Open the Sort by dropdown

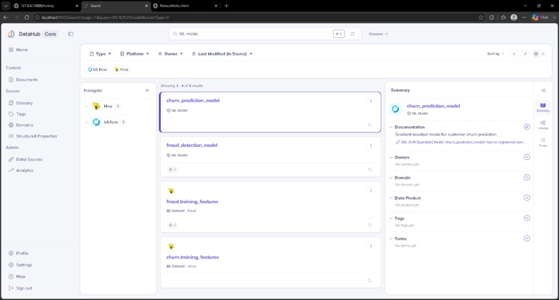496,54
